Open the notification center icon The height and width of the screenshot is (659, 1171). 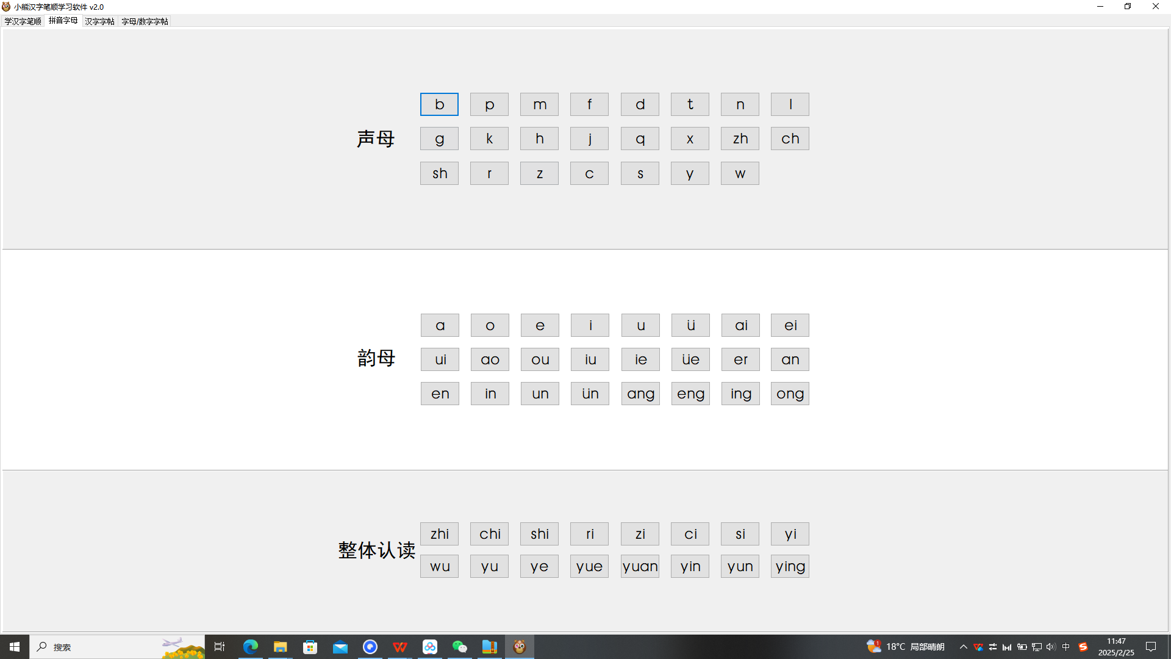[1151, 647]
